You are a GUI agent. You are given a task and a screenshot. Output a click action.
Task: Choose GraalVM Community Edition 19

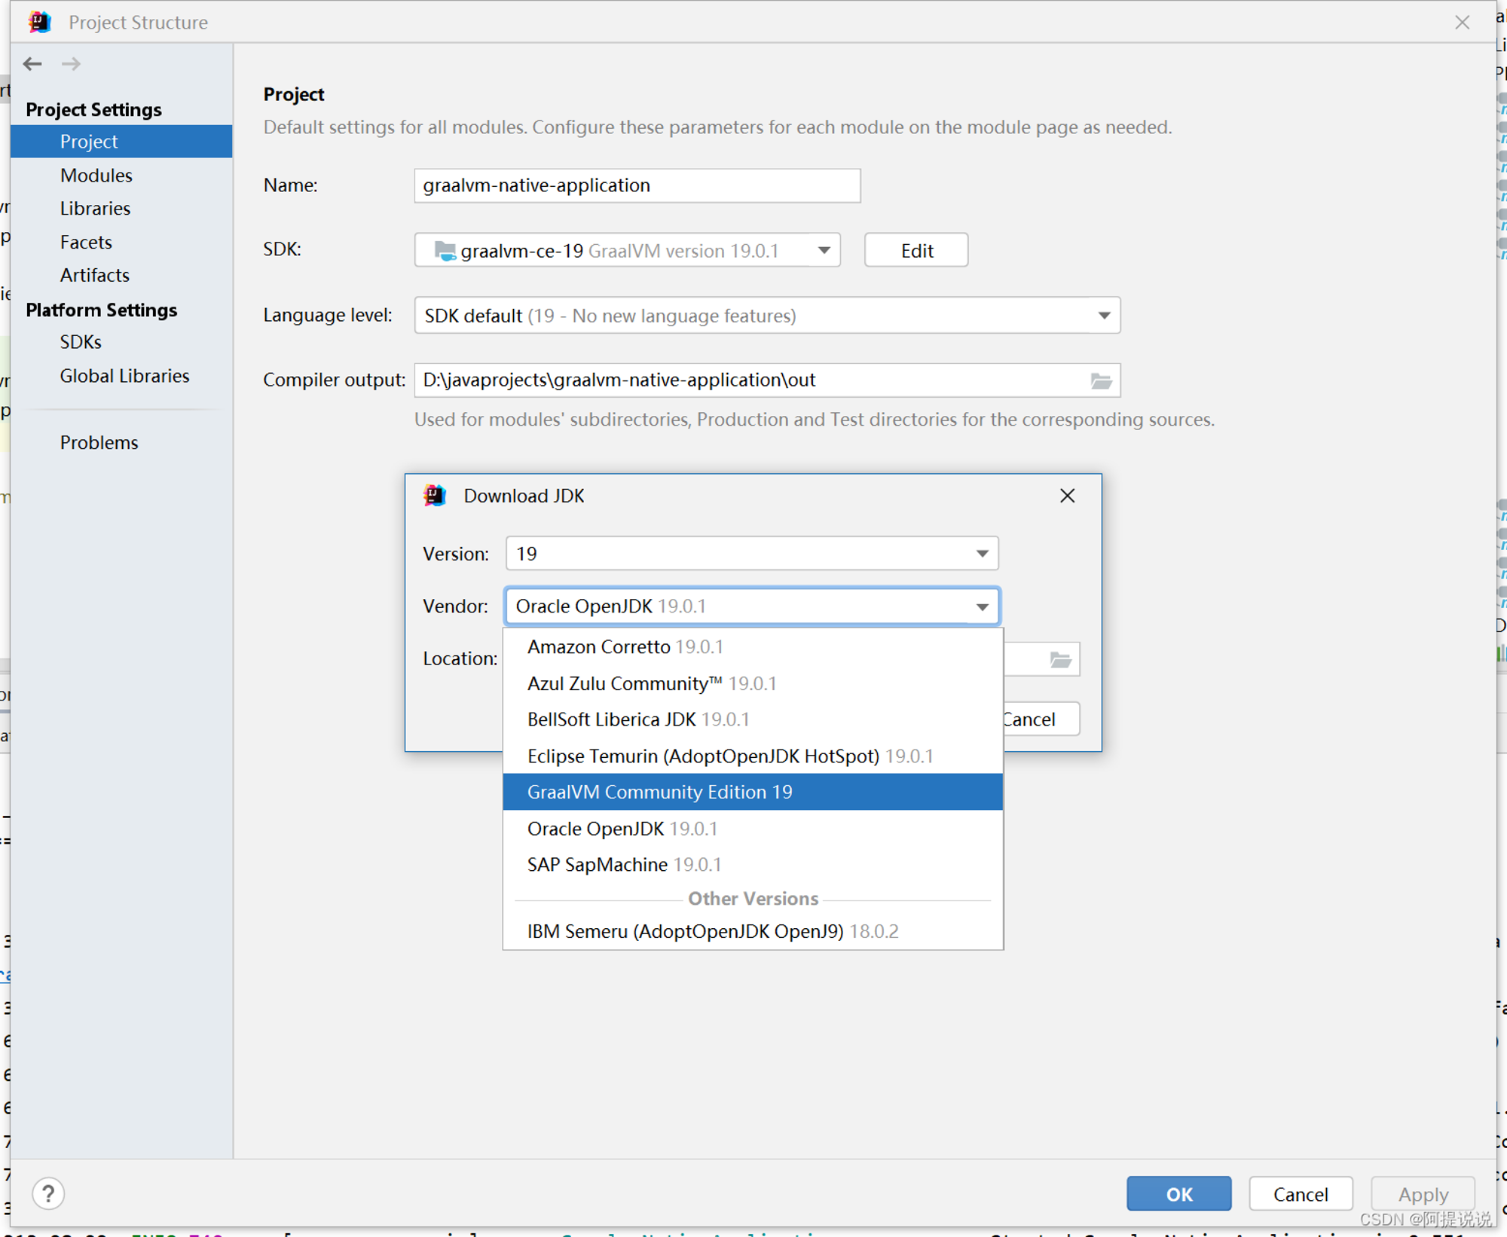pos(753,792)
